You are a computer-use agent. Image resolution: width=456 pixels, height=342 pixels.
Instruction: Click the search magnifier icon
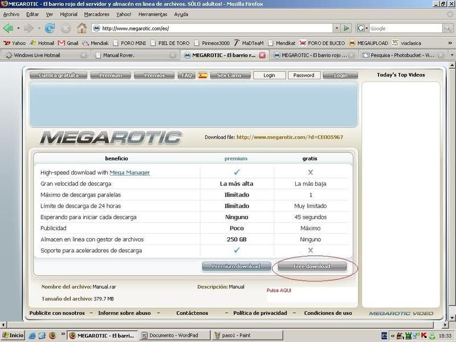pyautogui.click(x=447, y=28)
